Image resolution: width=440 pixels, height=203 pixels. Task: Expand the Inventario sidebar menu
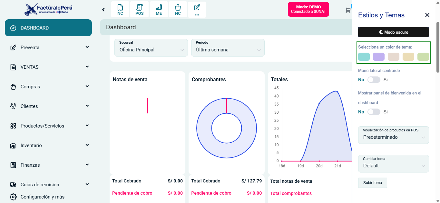coord(48,146)
